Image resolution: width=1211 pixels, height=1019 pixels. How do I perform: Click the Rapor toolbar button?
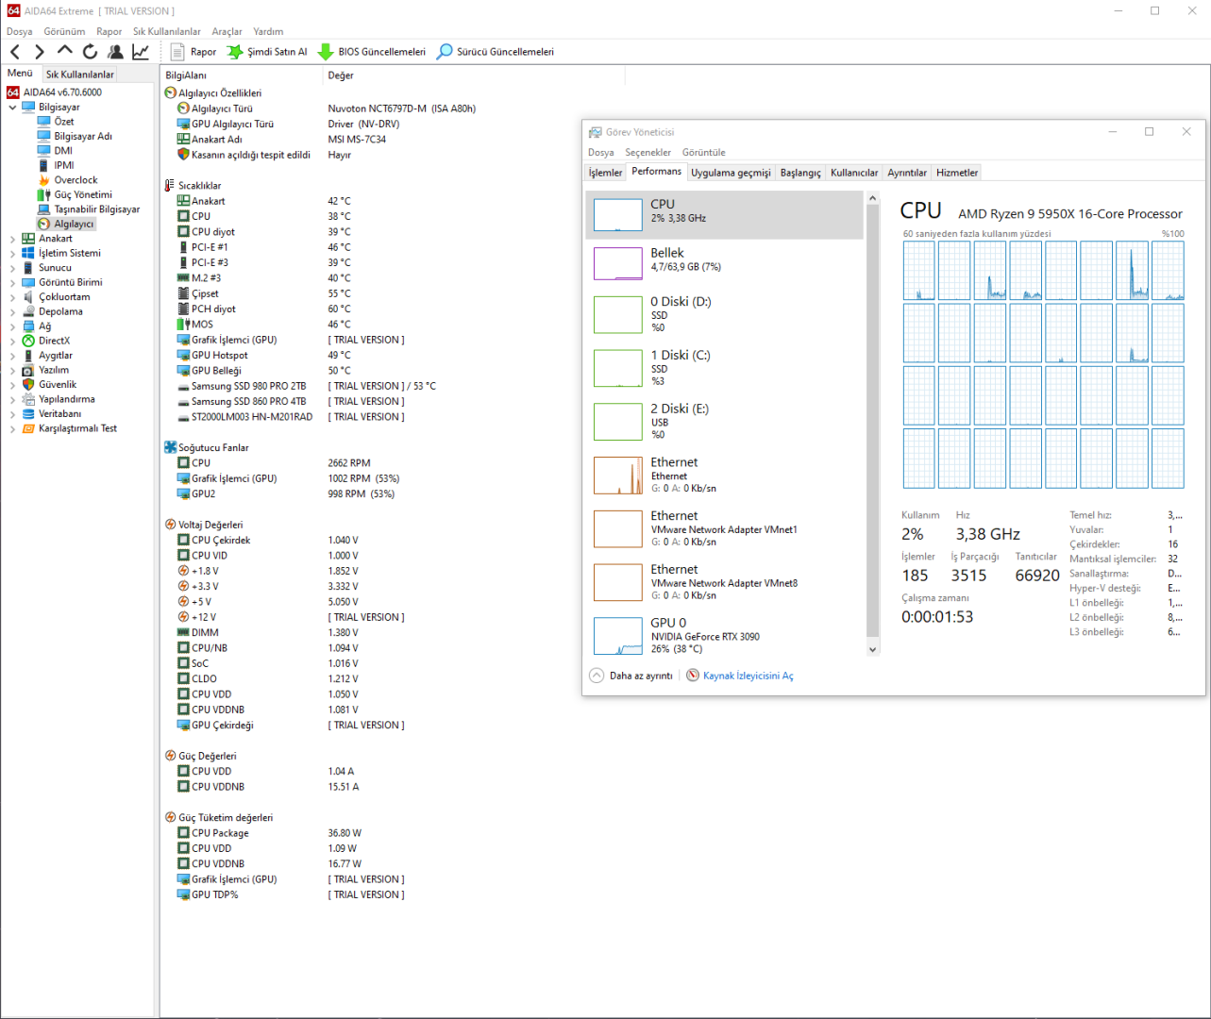[193, 52]
